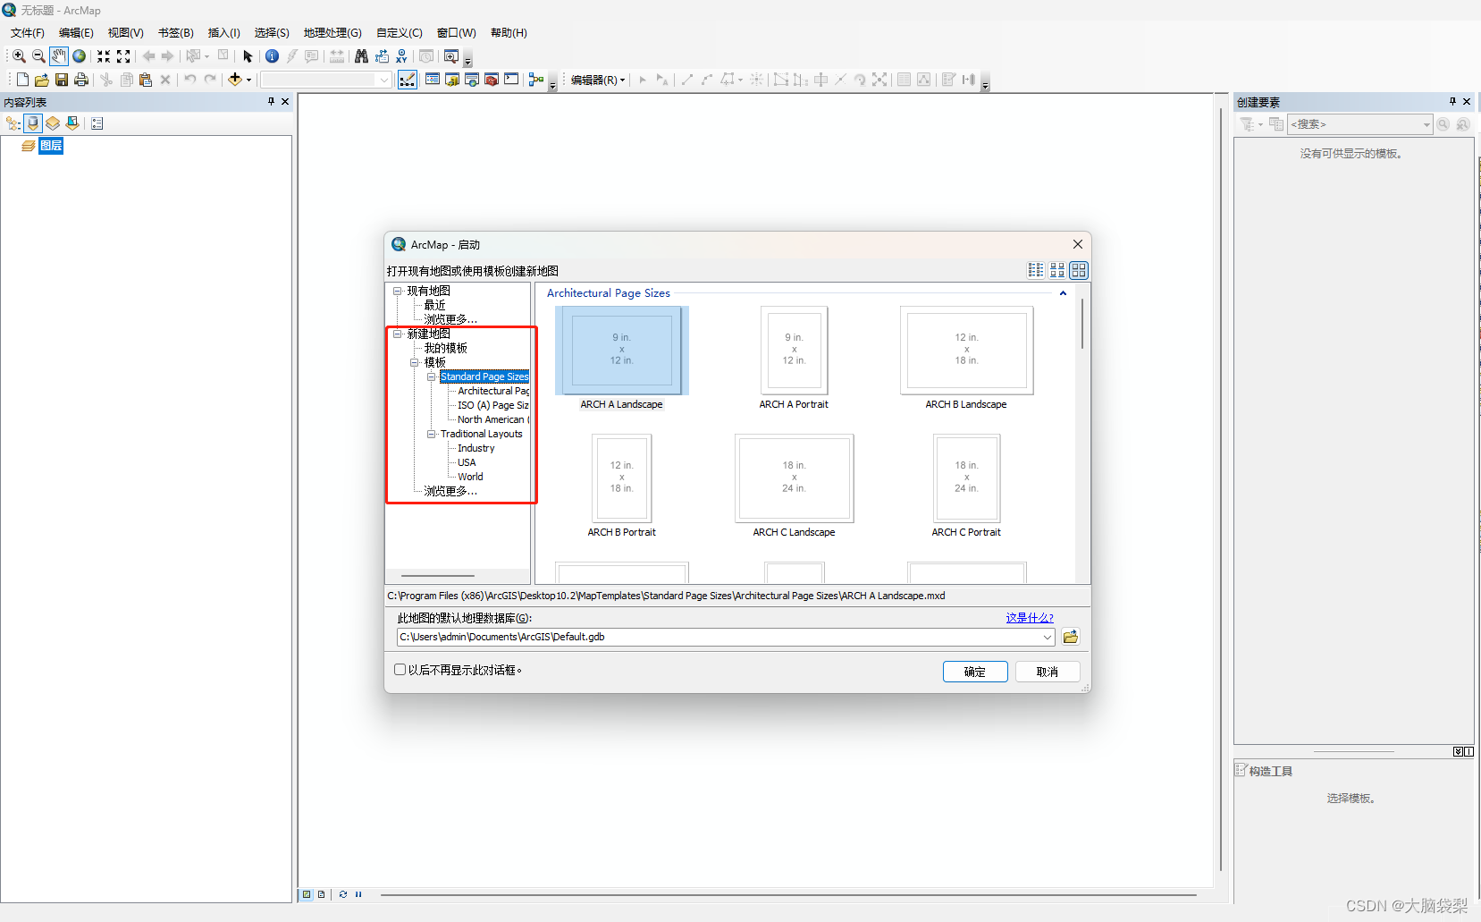The image size is (1481, 922).
Task: Collapse the Standard Page Sizes node
Action: [x=432, y=376]
